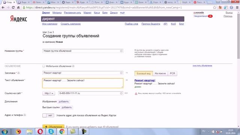Open help icon next to Мобильное объявление
Image resolution: width=240 pixels, height=135 pixels.
(73, 66)
